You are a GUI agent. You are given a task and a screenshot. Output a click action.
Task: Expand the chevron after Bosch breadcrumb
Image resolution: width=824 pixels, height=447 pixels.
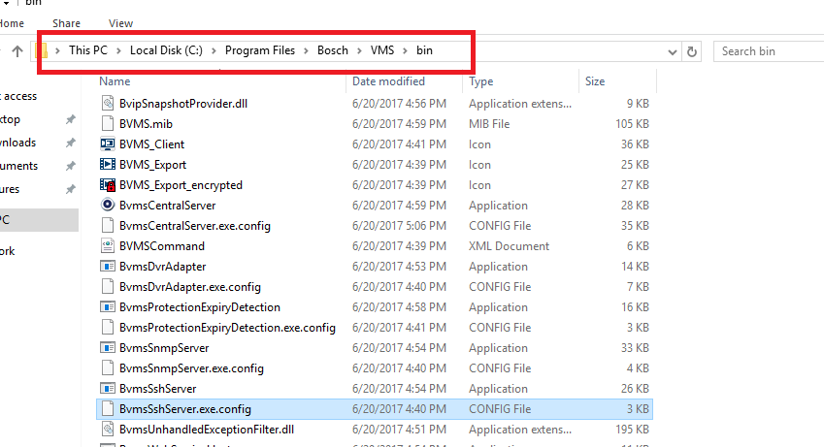(x=359, y=50)
